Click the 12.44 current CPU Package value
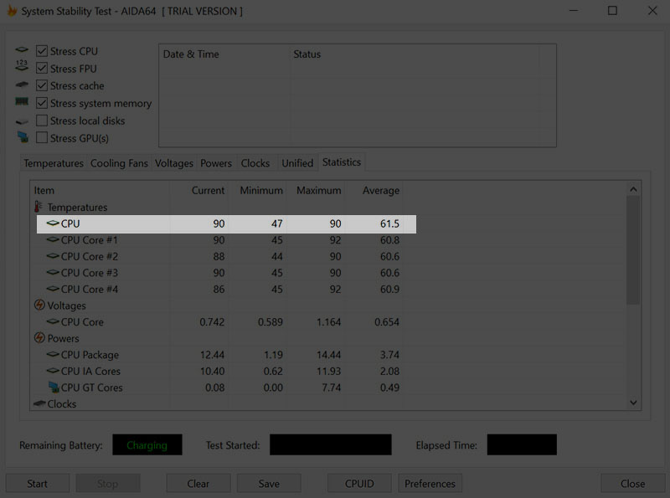This screenshot has height=498, width=670. tap(213, 355)
